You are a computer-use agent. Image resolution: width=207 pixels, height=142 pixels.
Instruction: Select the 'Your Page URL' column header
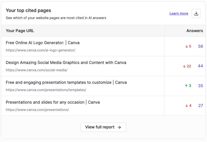coord(20,31)
